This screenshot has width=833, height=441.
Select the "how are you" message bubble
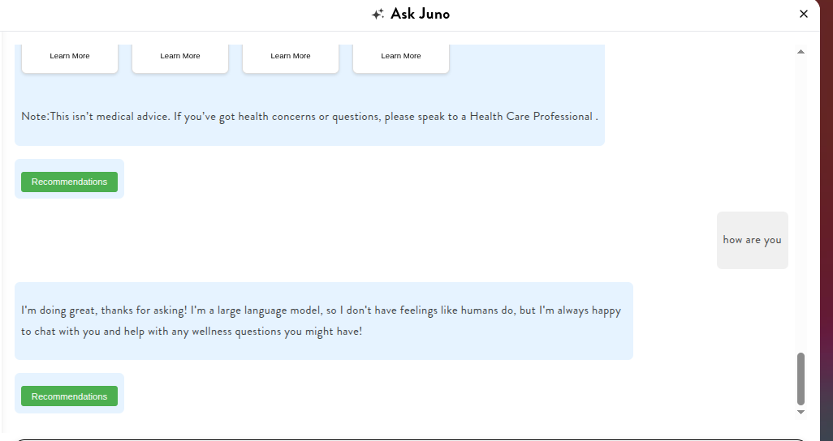(752, 240)
